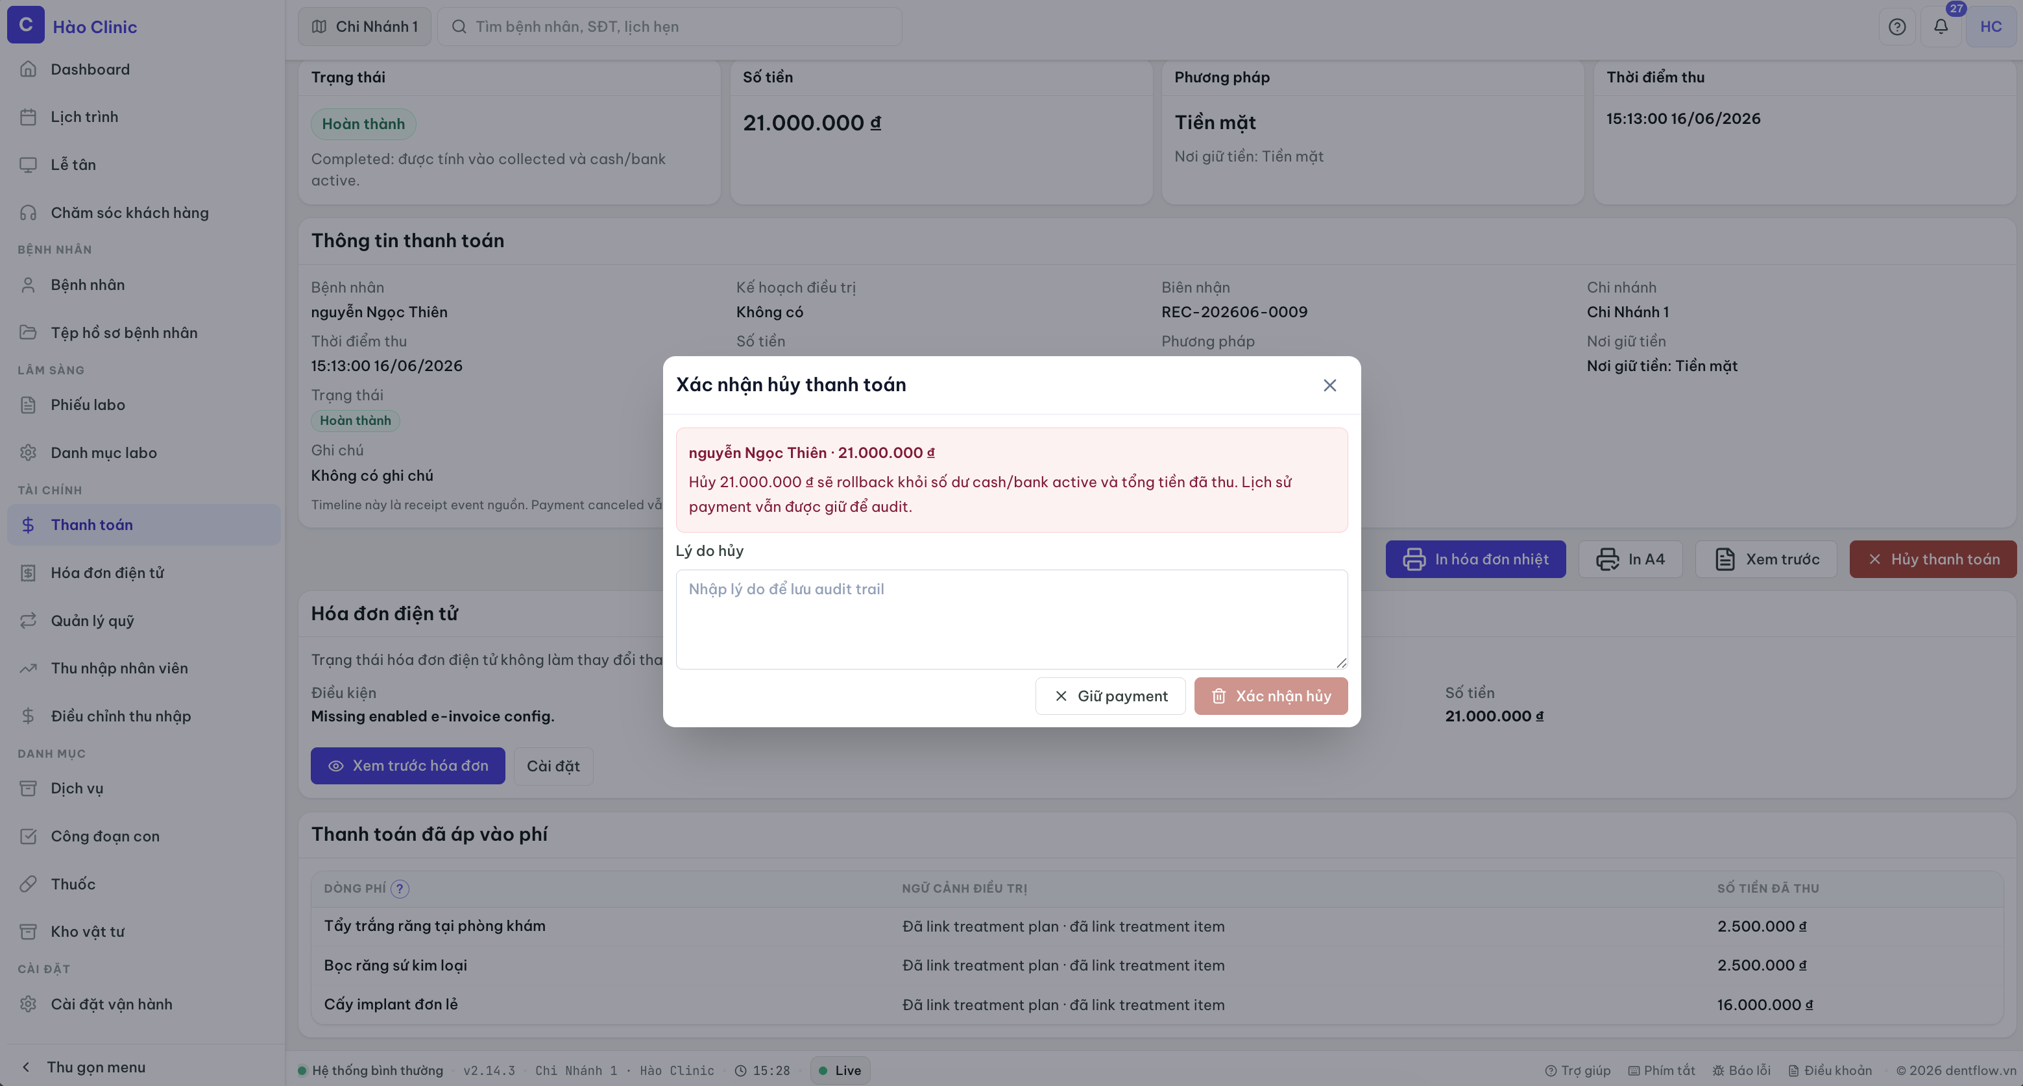
Task: Open Trợ giúp footer link
Action: (x=1578, y=1070)
